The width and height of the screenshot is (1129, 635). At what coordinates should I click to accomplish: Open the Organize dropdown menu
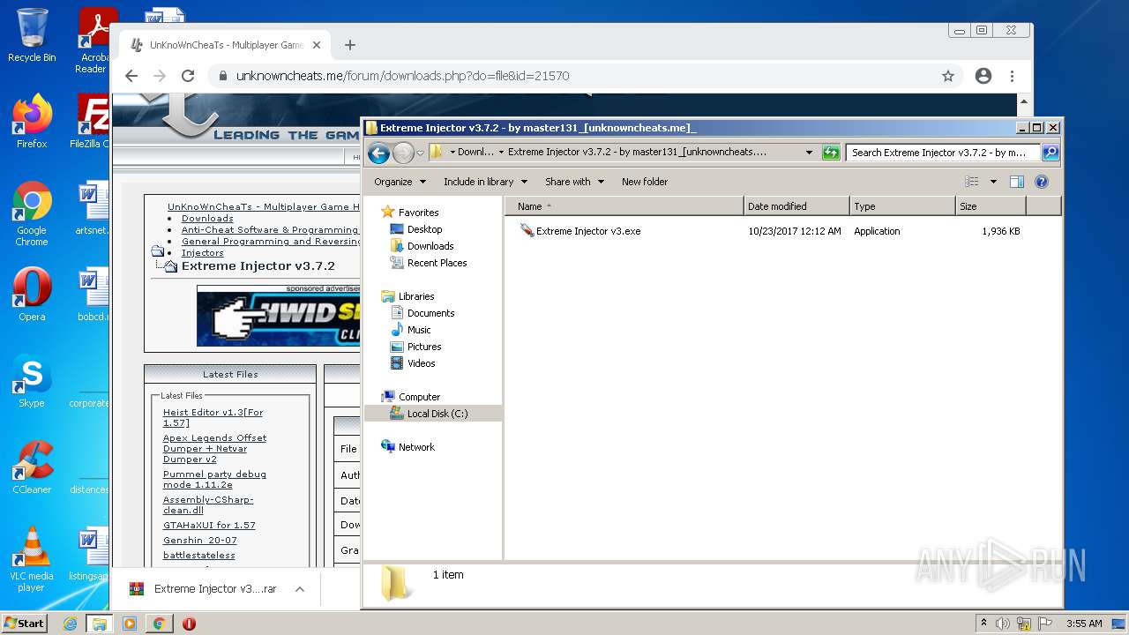point(400,182)
